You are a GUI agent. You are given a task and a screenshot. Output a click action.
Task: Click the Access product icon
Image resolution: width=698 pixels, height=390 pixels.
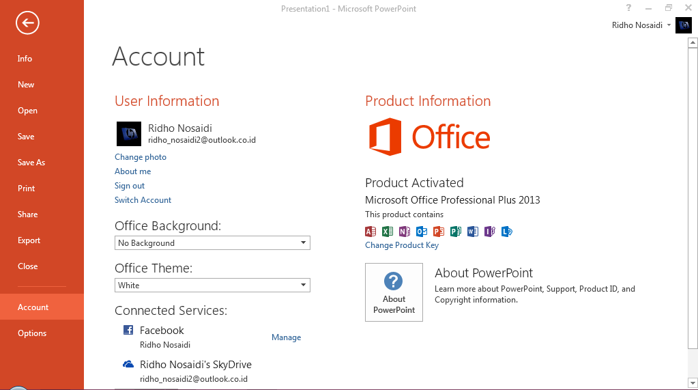point(370,232)
